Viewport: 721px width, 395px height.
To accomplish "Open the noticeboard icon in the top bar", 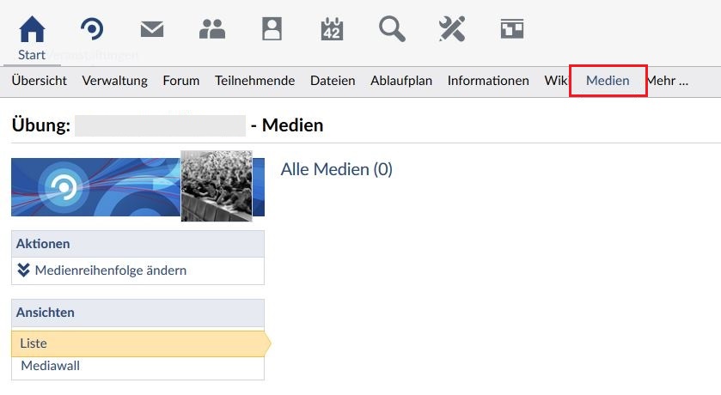I will [512, 30].
